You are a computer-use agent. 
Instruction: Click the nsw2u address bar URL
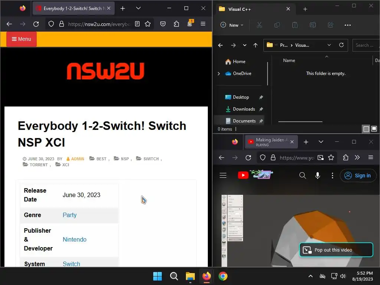[99, 24]
